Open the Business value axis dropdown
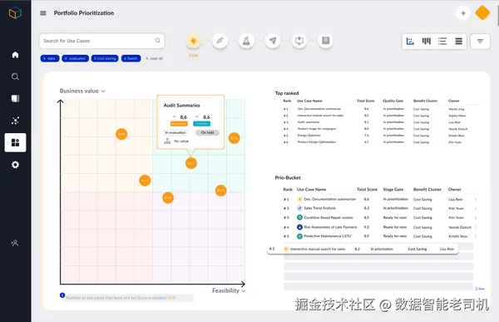The width and height of the screenshot is (499, 322). (x=82, y=91)
